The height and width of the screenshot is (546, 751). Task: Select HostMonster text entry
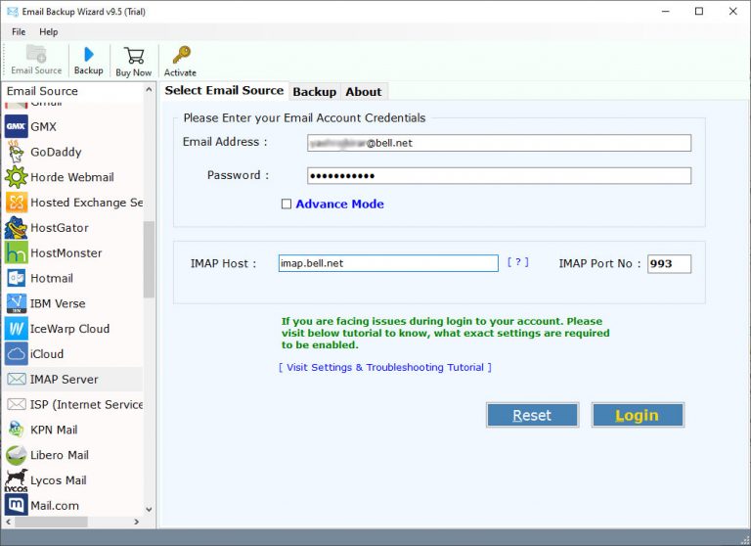66,253
